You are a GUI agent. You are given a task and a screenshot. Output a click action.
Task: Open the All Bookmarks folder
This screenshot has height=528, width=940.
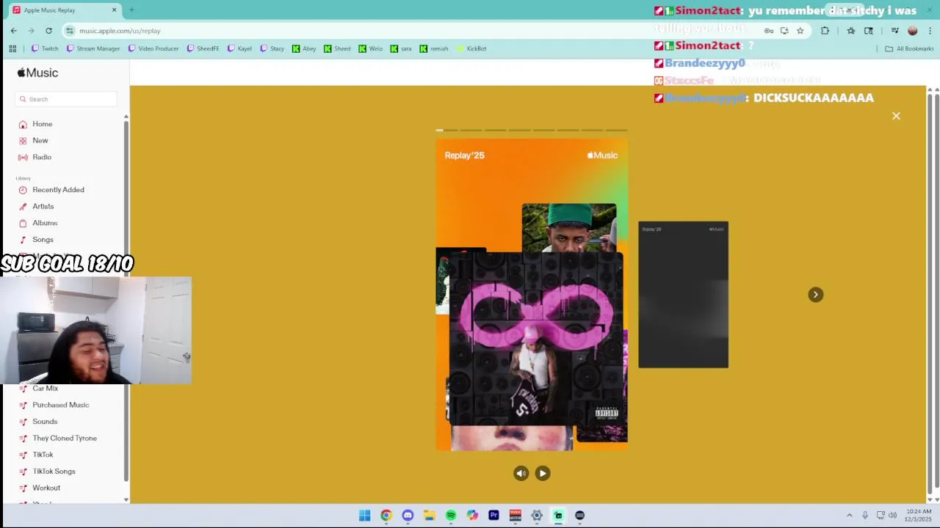click(x=909, y=48)
